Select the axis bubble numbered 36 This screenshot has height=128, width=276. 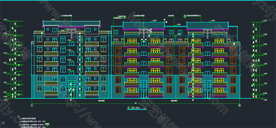(239, 105)
